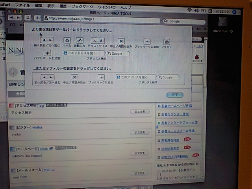Screen dimensions: 252x189
Task: Click the 'log' access analysis link
Action: 41,106
